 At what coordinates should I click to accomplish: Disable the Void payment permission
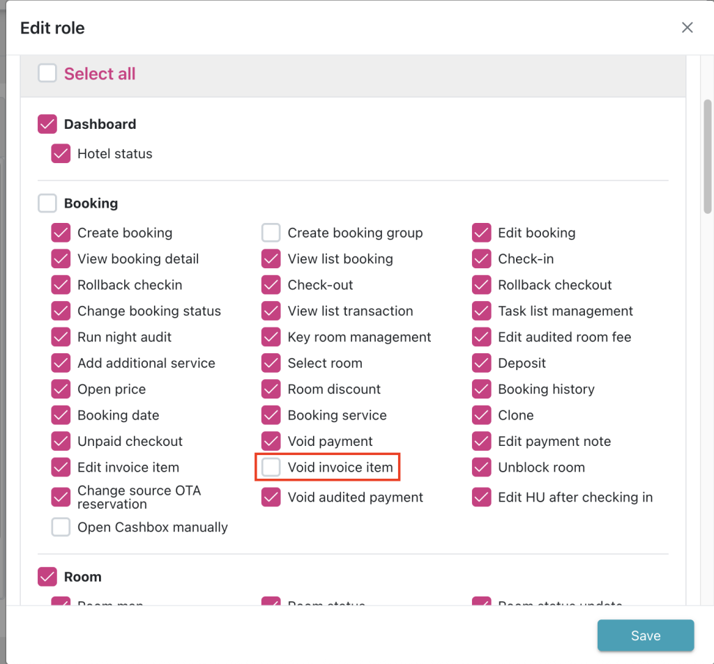[x=271, y=442]
